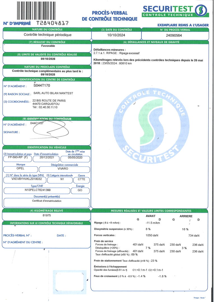Select the smoke opacity value C2:<0.1m-1
This screenshot has width=214, height=302.
156,270
